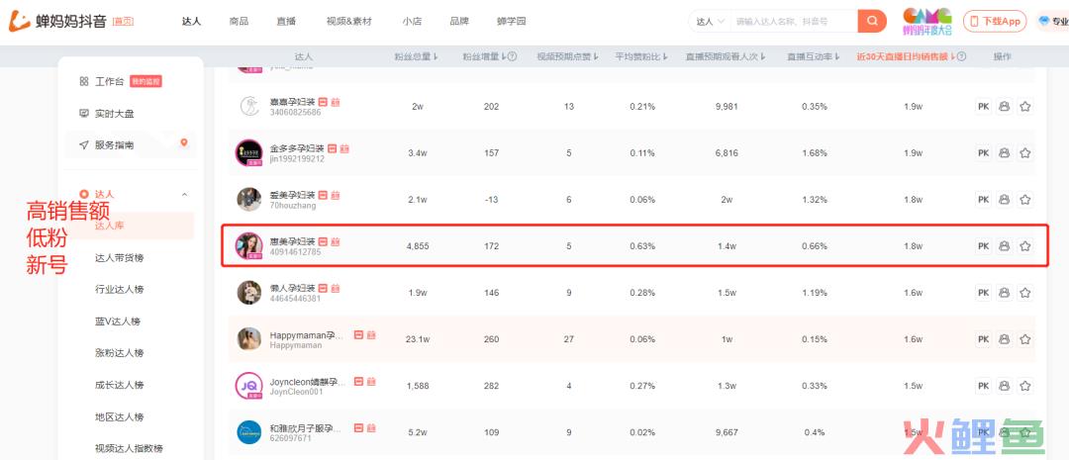Viewport: 1069px width, 460px height.
Task: Star the 40914612785 influencer row
Action: (1024, 246)
